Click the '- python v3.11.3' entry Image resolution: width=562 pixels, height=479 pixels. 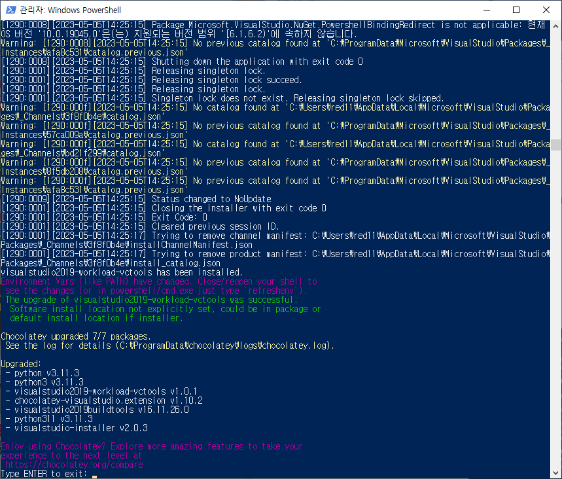42,373
